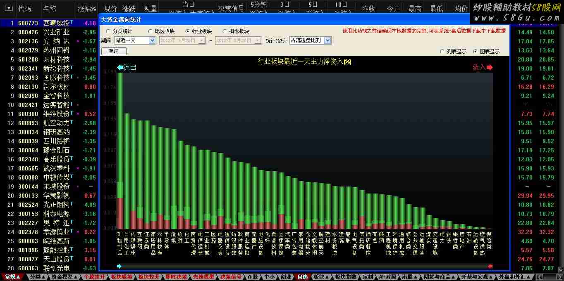Viewport: 564px width, 281px height.
Task: Open the 分类 bottom tab
Action: (x=38, y=277)
